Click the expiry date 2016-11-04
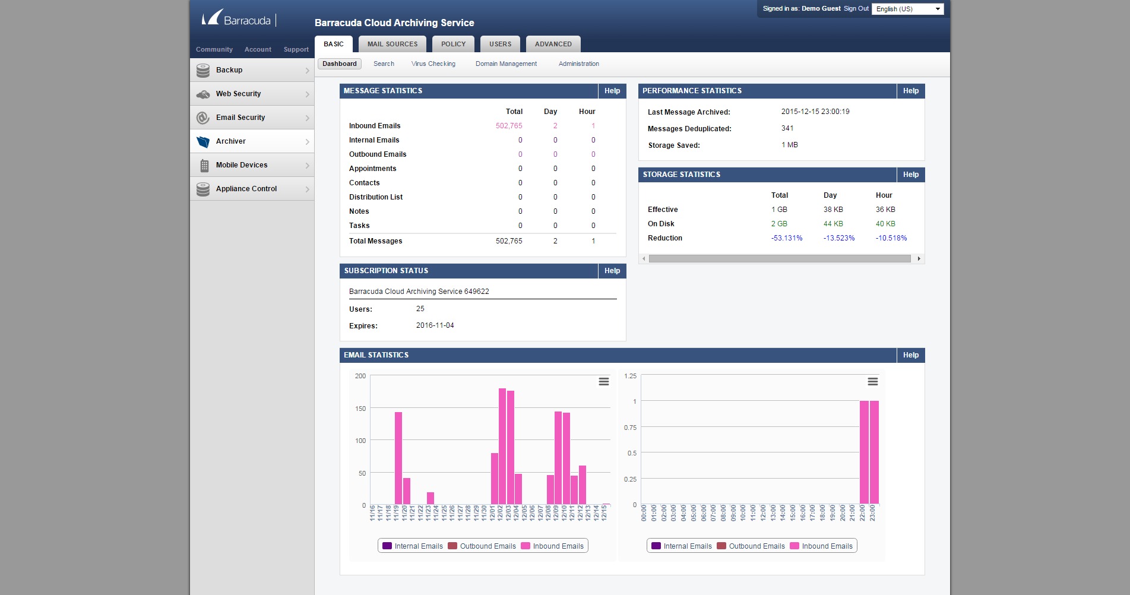 point(435,325)
